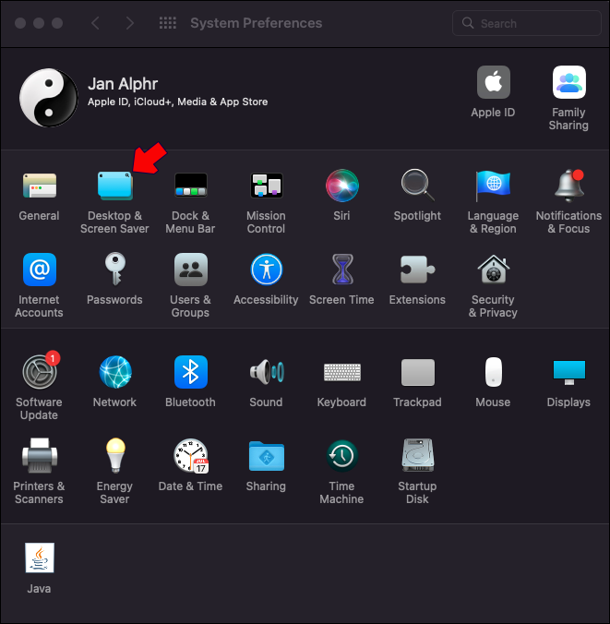Open Extensions pane
The width and height of the screenshot is (610, 624).
click(417, 270)
